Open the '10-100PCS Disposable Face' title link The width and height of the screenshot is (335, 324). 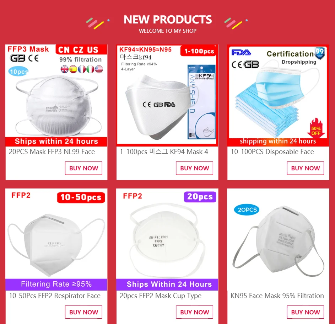tap(272, 152)
